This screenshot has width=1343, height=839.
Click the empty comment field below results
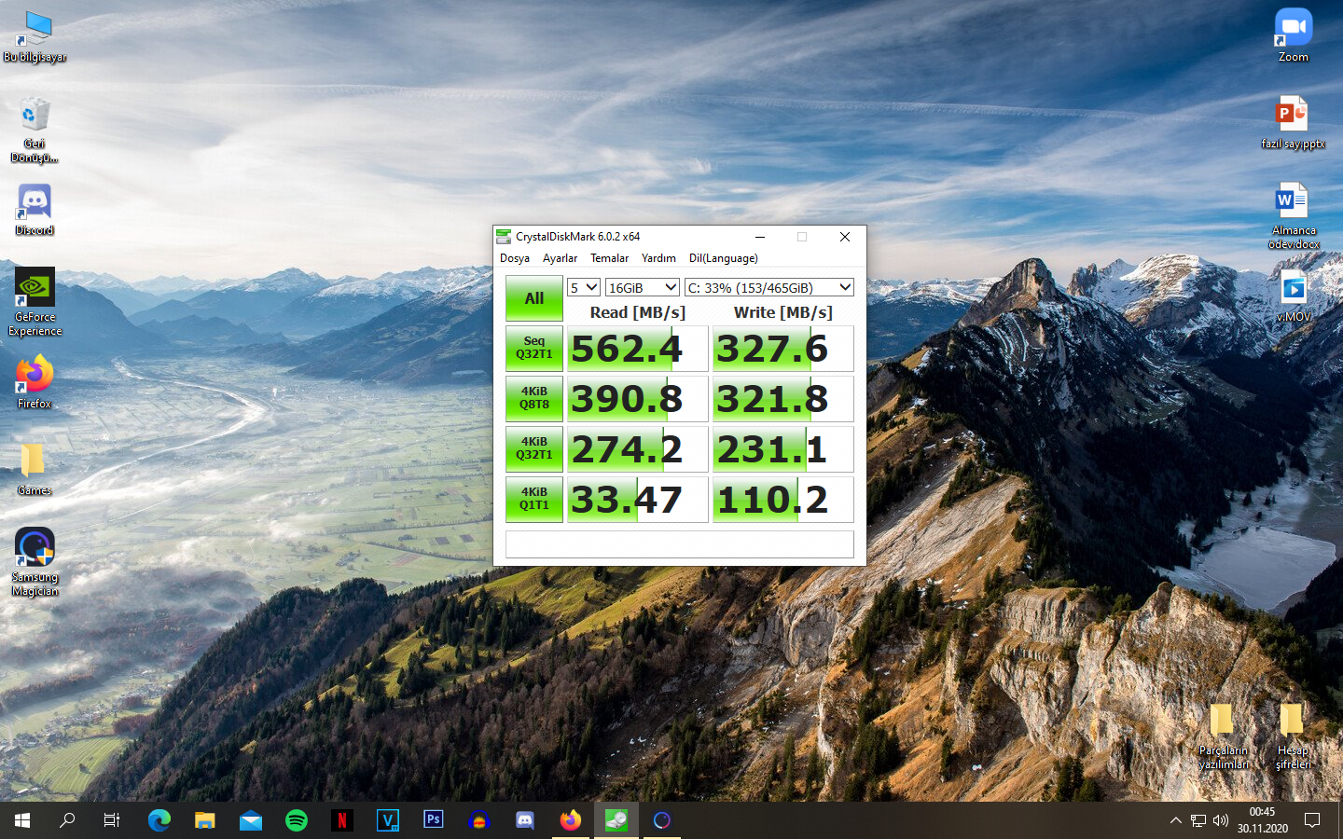tap(680, 544)
